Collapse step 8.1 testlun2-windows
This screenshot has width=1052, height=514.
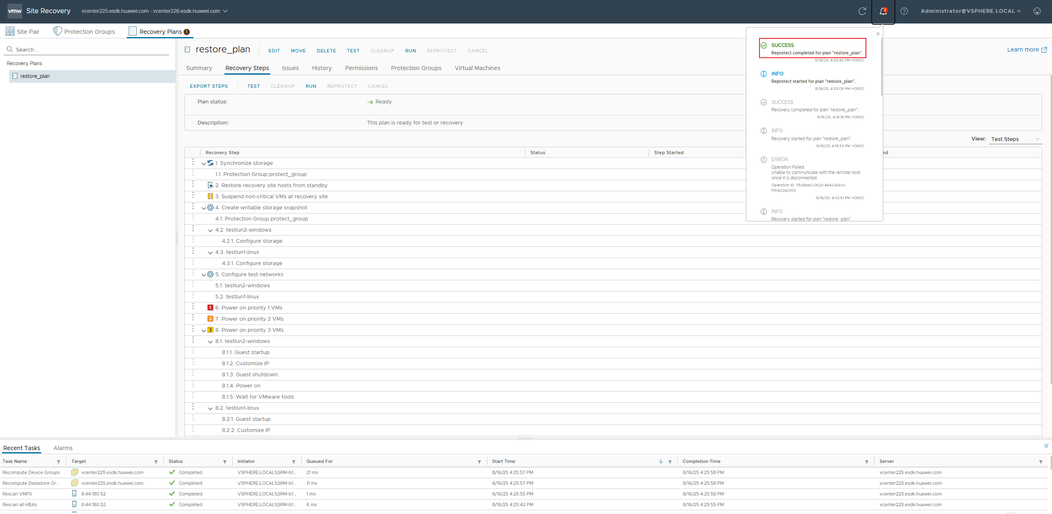pyautogui.click(x=210, y=342)
